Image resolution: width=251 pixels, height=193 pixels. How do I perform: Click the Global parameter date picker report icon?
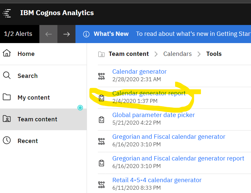click(x=102, y=120)
